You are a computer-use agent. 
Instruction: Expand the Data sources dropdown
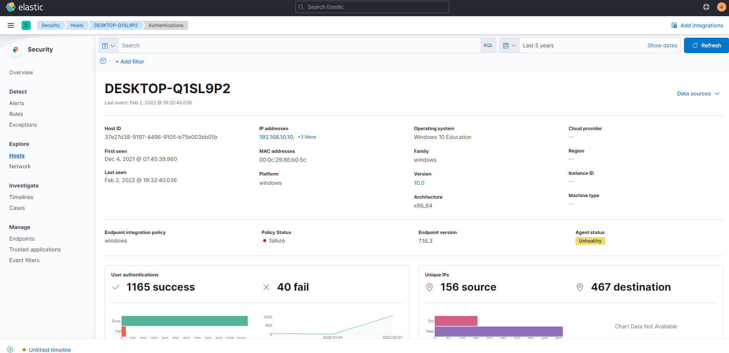tap(698, 94)
